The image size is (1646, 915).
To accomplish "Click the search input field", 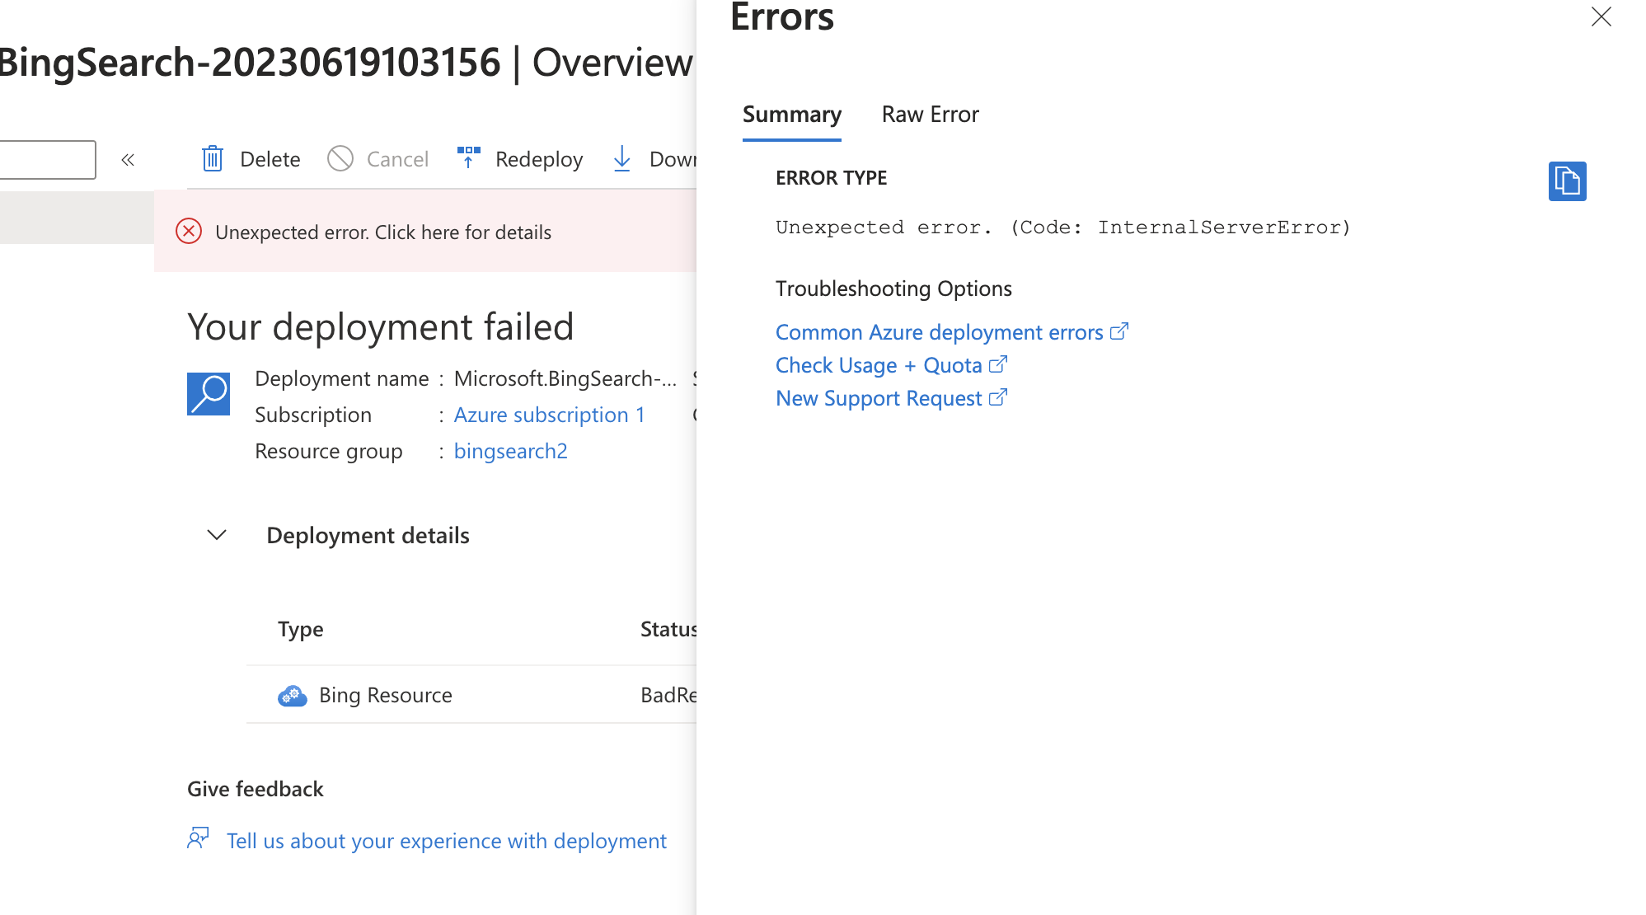I will point(48,159).
